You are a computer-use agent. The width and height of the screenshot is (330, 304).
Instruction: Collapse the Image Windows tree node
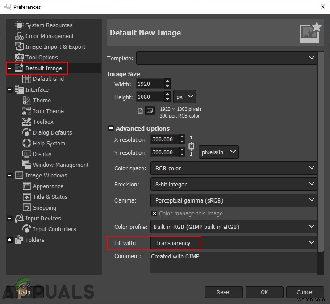[x=9, y=175]
